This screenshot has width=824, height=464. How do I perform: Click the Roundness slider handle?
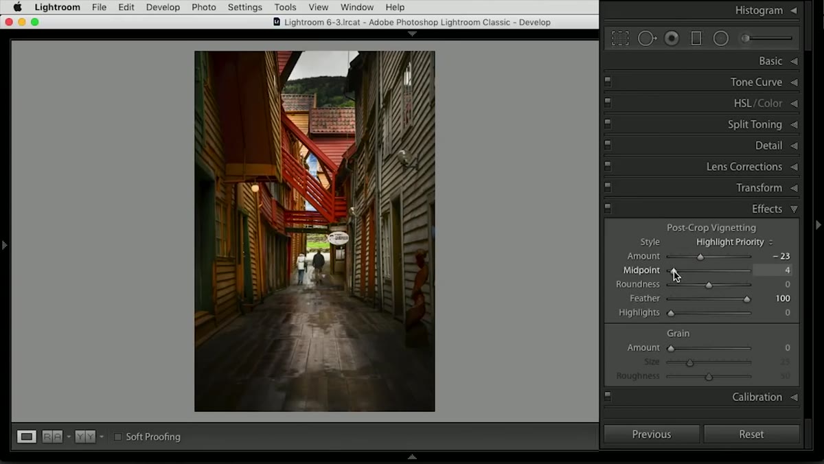point(709,285)
